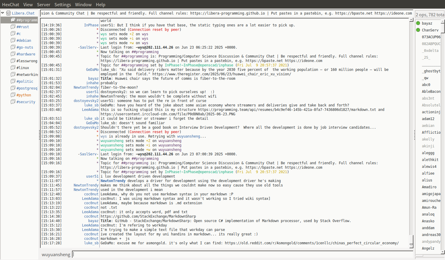Viewport: 445px width, 260px height.
Task: Open the HexChat menu
Action: point(10,4)
